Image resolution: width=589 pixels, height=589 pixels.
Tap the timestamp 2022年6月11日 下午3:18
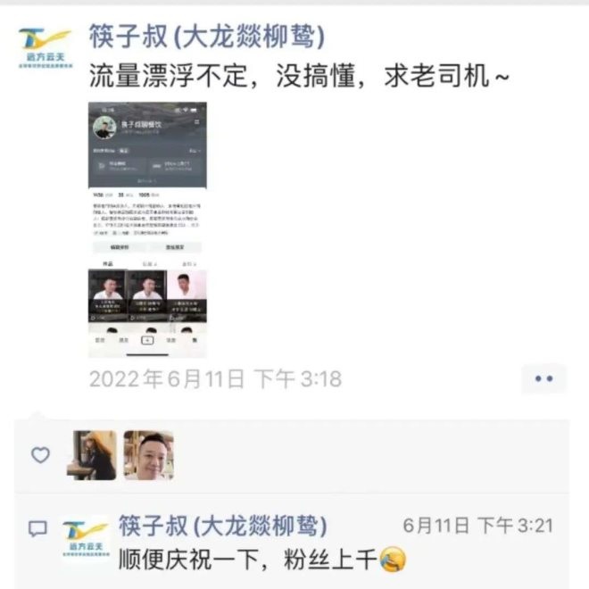(x=216, y=378)
